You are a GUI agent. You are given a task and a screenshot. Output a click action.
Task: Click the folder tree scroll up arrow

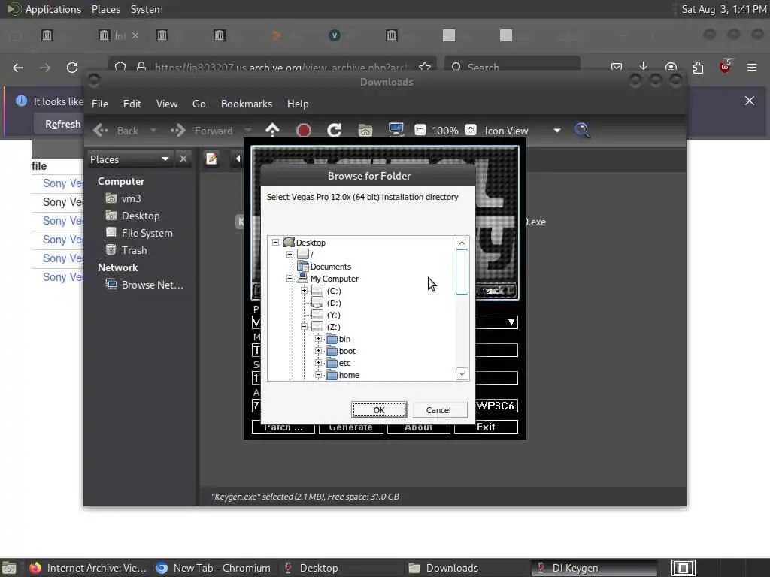[x=462, y=243]
